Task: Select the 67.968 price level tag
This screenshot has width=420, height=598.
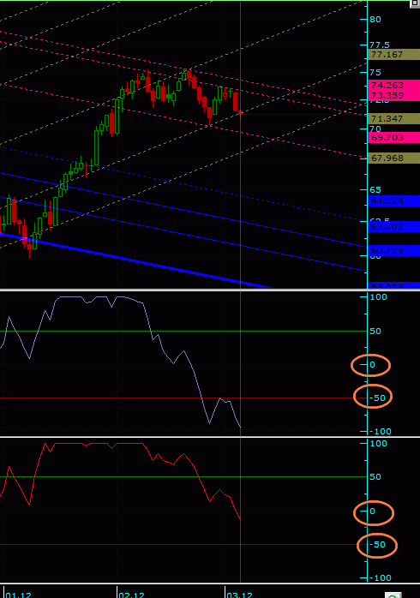Action: (393, 158)
